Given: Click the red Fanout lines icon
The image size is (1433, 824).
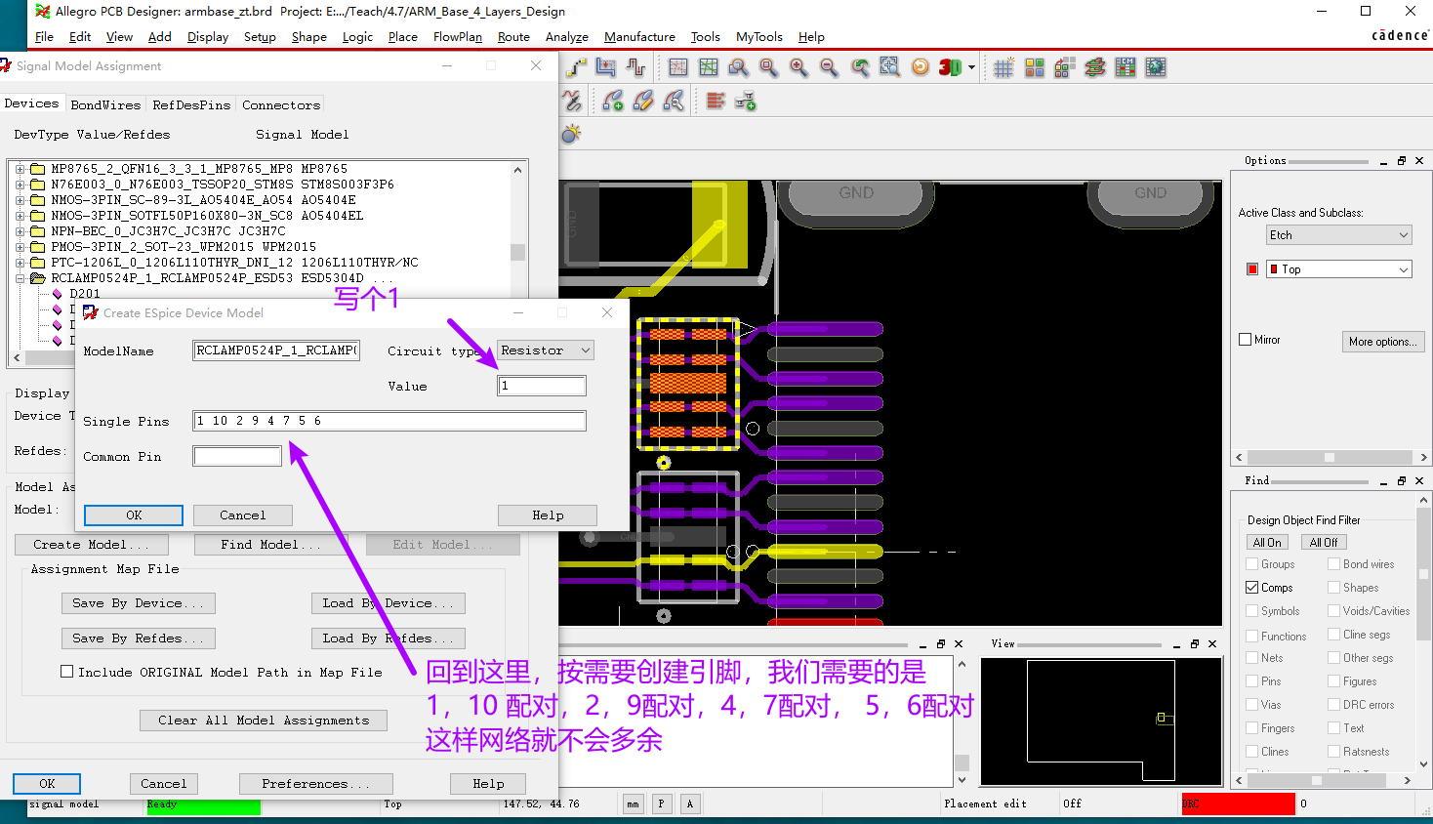Looking at the screenshot, I should click(716, 101).
